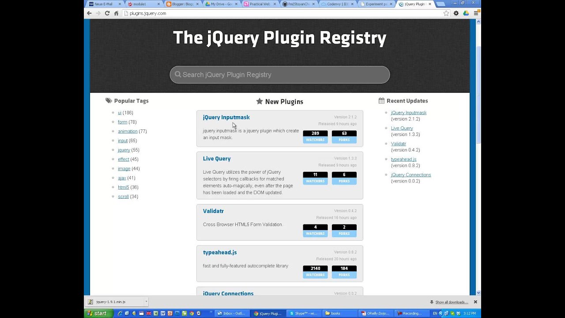The width and height of the screenshot is (565, 318).
Task: Open the 'scroll' tag link
Action: [x=123, y=197]
